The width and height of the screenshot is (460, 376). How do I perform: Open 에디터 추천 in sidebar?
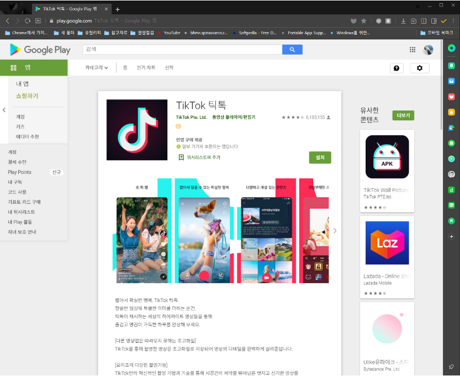27,137
